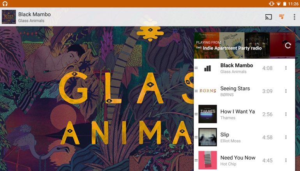Open options menu for Black Mambo

(x=286, y=68)
